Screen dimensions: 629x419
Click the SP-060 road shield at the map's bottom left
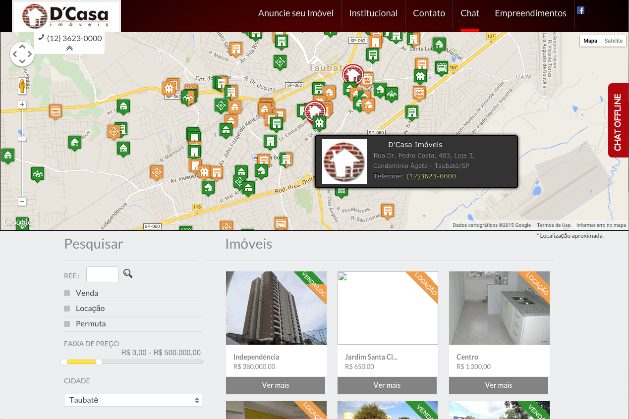(153, 226)
